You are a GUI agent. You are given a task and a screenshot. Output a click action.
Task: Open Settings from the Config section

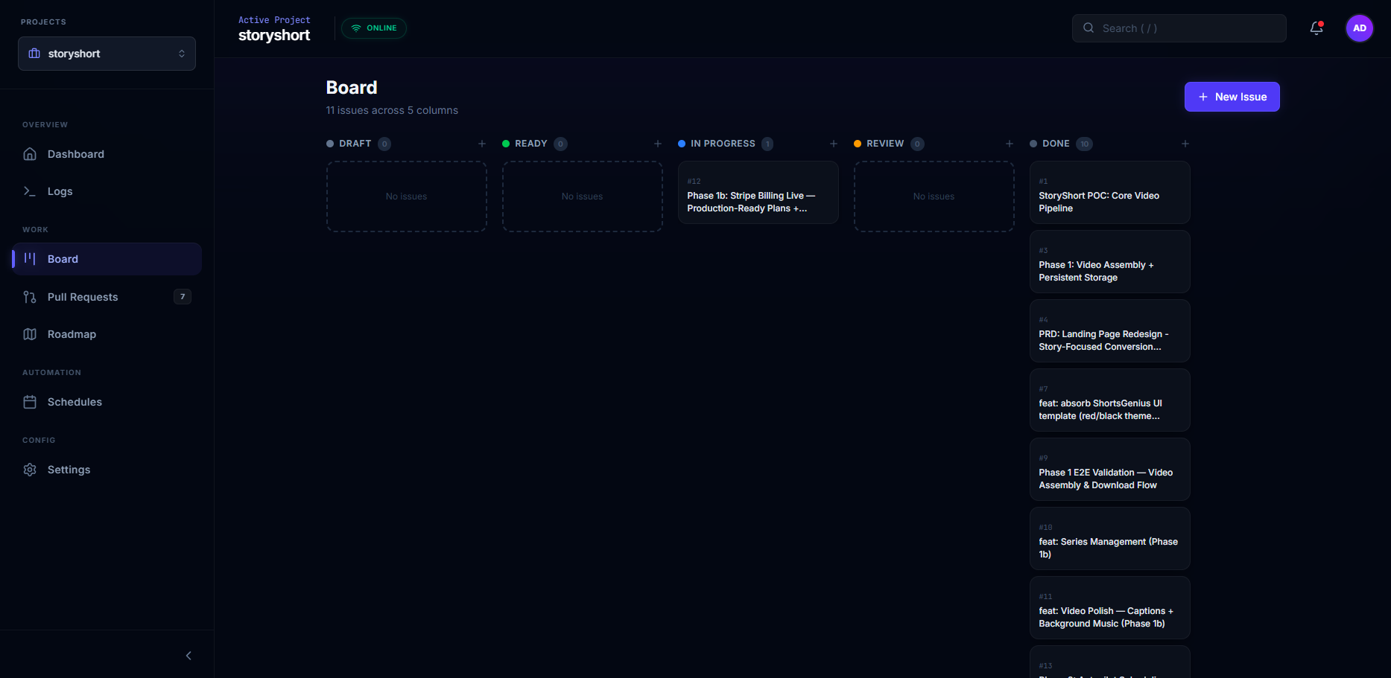pyautogui.click(x=69, y=470)
